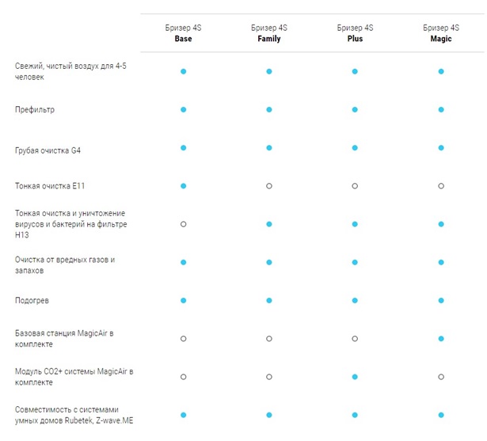The image size is (487, 441).
Task: Click the empty circle for Family in base station row
Action: 269,339
